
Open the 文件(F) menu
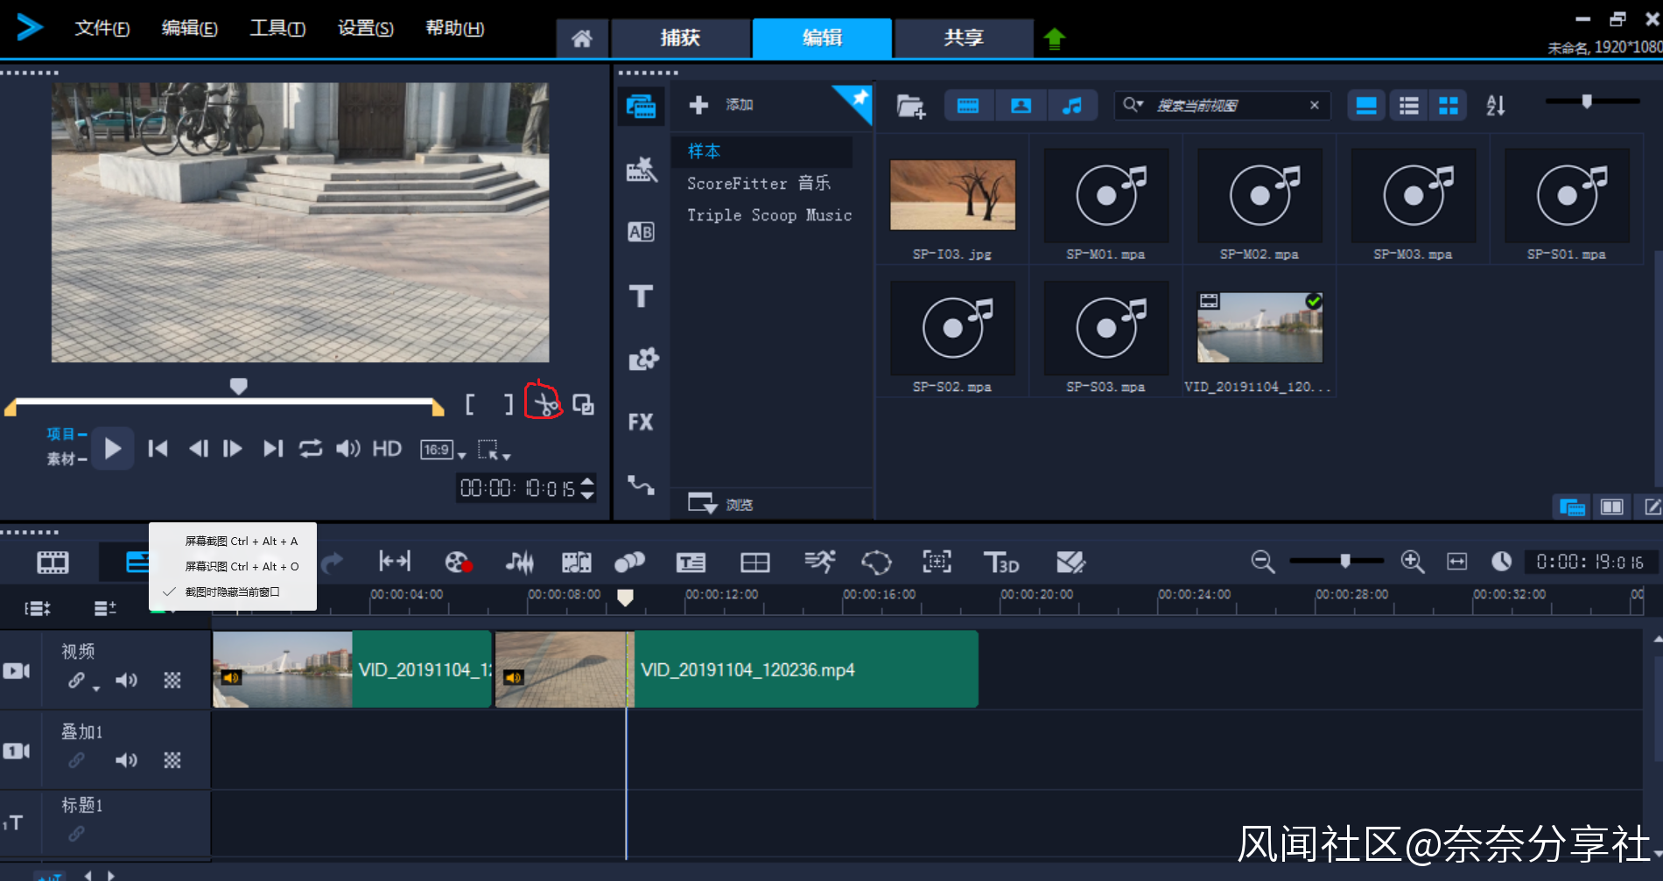pos(102,28)
